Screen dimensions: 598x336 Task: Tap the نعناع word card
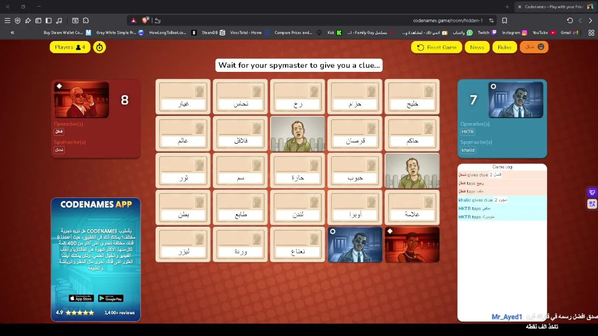tap(298, 245)
